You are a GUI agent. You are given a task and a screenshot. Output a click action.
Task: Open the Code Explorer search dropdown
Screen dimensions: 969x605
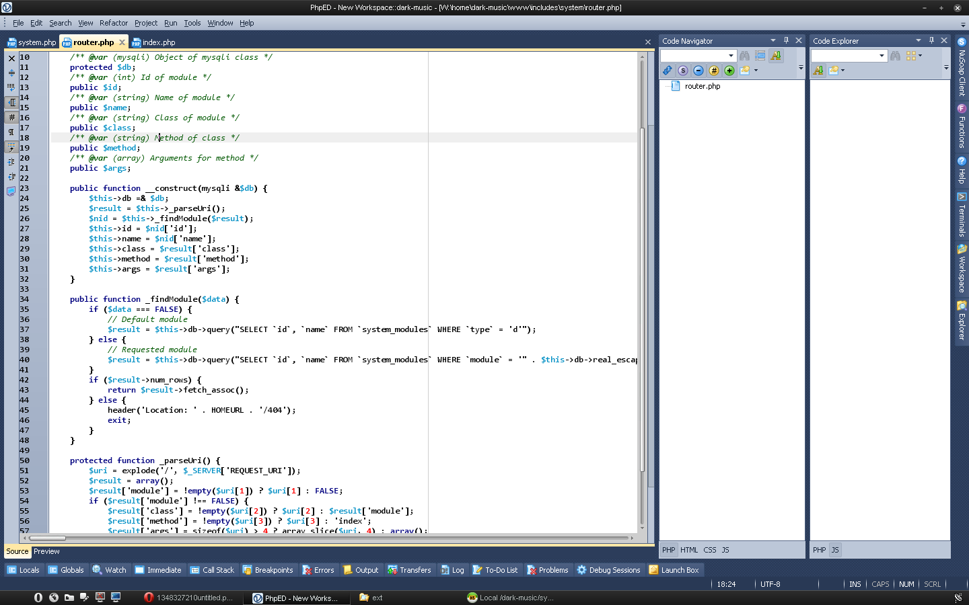point(882,56)
